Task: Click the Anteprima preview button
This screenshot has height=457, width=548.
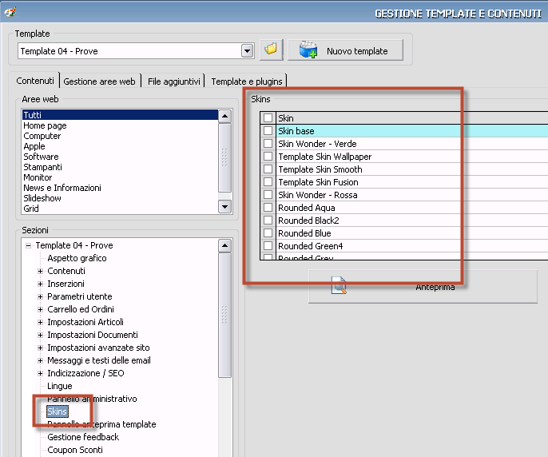Action: (423, 286)
